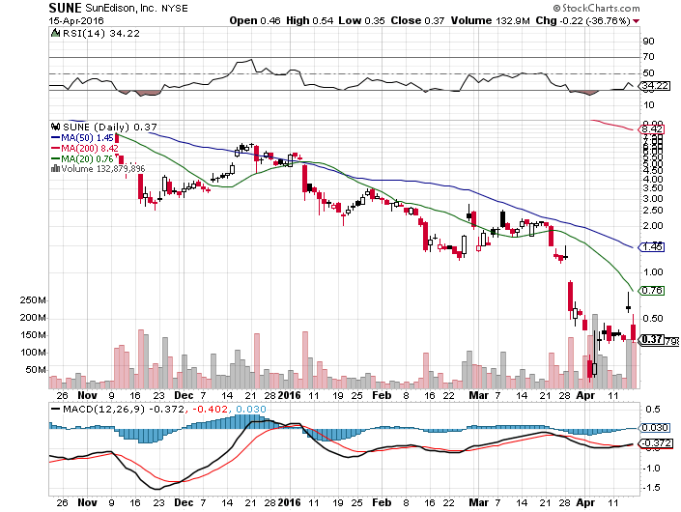Click the MA(20) 0.76 legend entry
The width and height of the screenshot is (681, 512).
[x=89, y=158]
